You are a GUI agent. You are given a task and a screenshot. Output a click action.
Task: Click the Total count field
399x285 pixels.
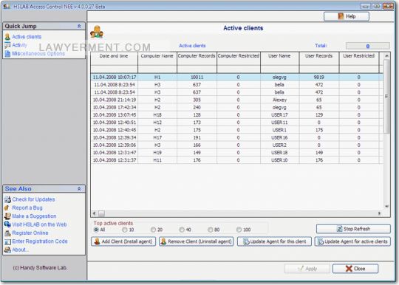[368, 46]
